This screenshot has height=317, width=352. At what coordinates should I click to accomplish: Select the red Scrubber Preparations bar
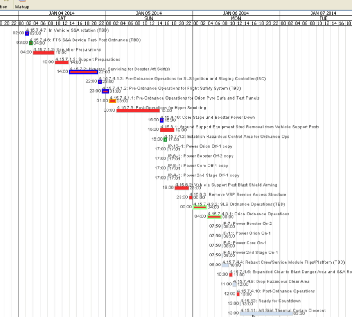[43, 52]
